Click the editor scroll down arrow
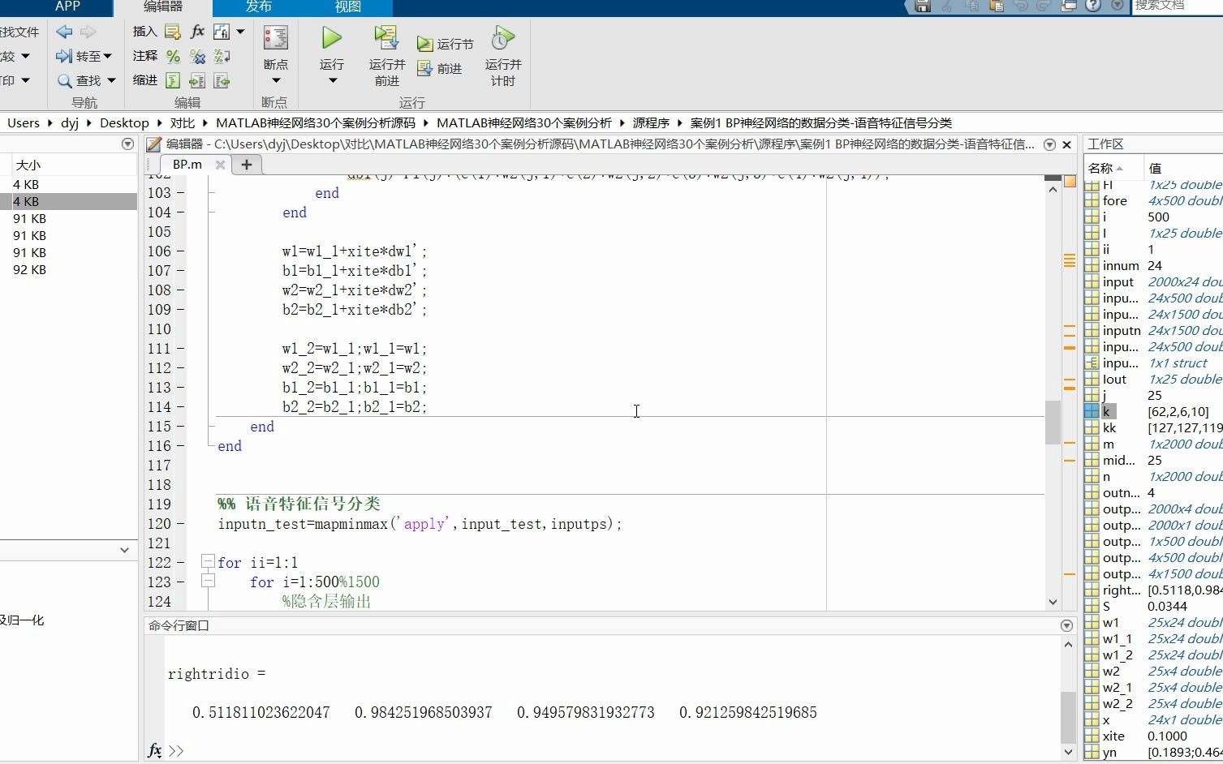Image resolution: width=1223 pixels, height=764 pixels. point(1053,602)
